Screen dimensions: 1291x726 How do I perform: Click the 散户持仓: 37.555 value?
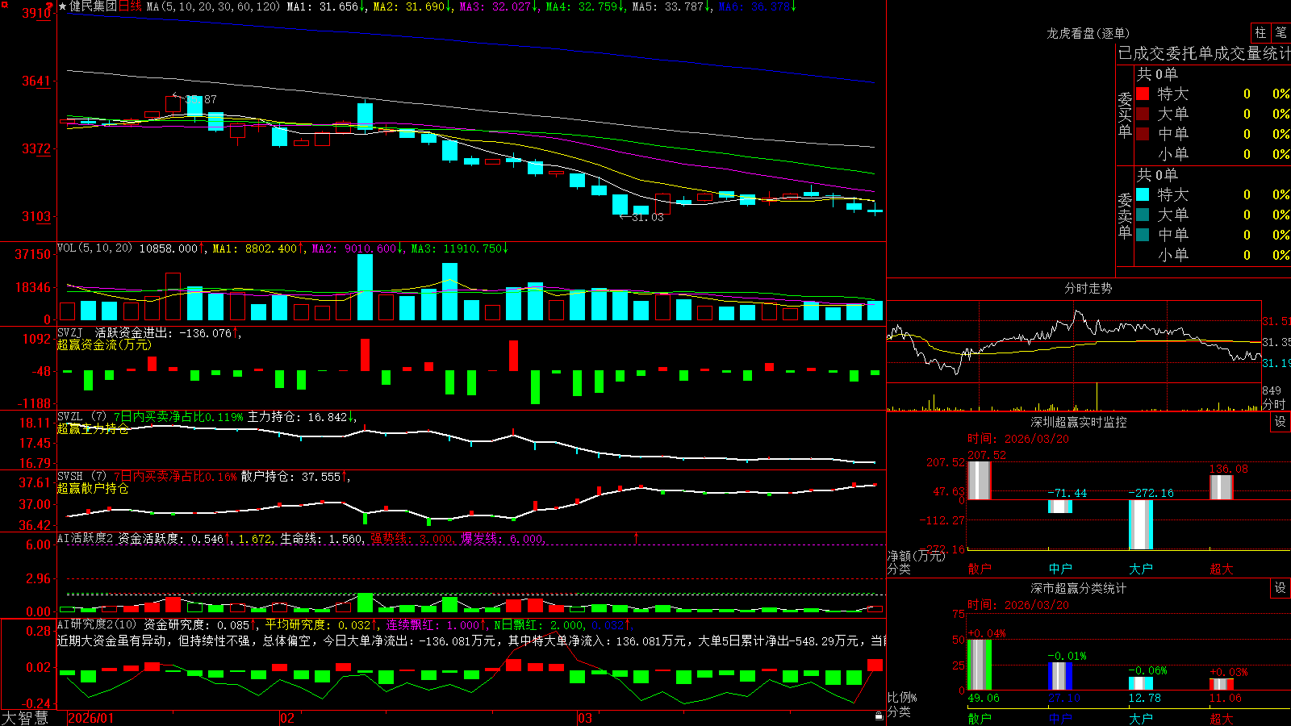[x=295, y=477]
